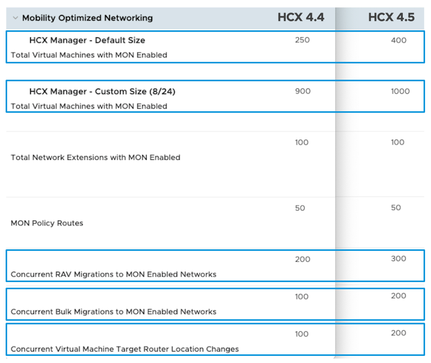Click the 300 value for RAV Migrations
The width and height of the screenshot is (431, 363).
(x=398, y=259)
